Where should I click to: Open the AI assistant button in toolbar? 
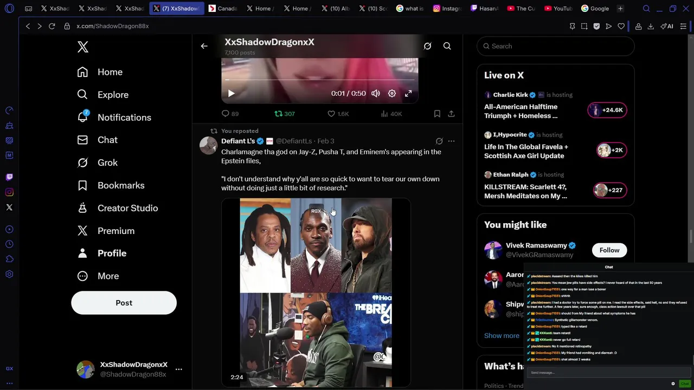667,26
